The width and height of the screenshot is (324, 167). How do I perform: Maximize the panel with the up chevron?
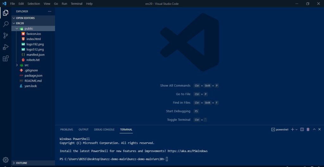click(314, 129)
